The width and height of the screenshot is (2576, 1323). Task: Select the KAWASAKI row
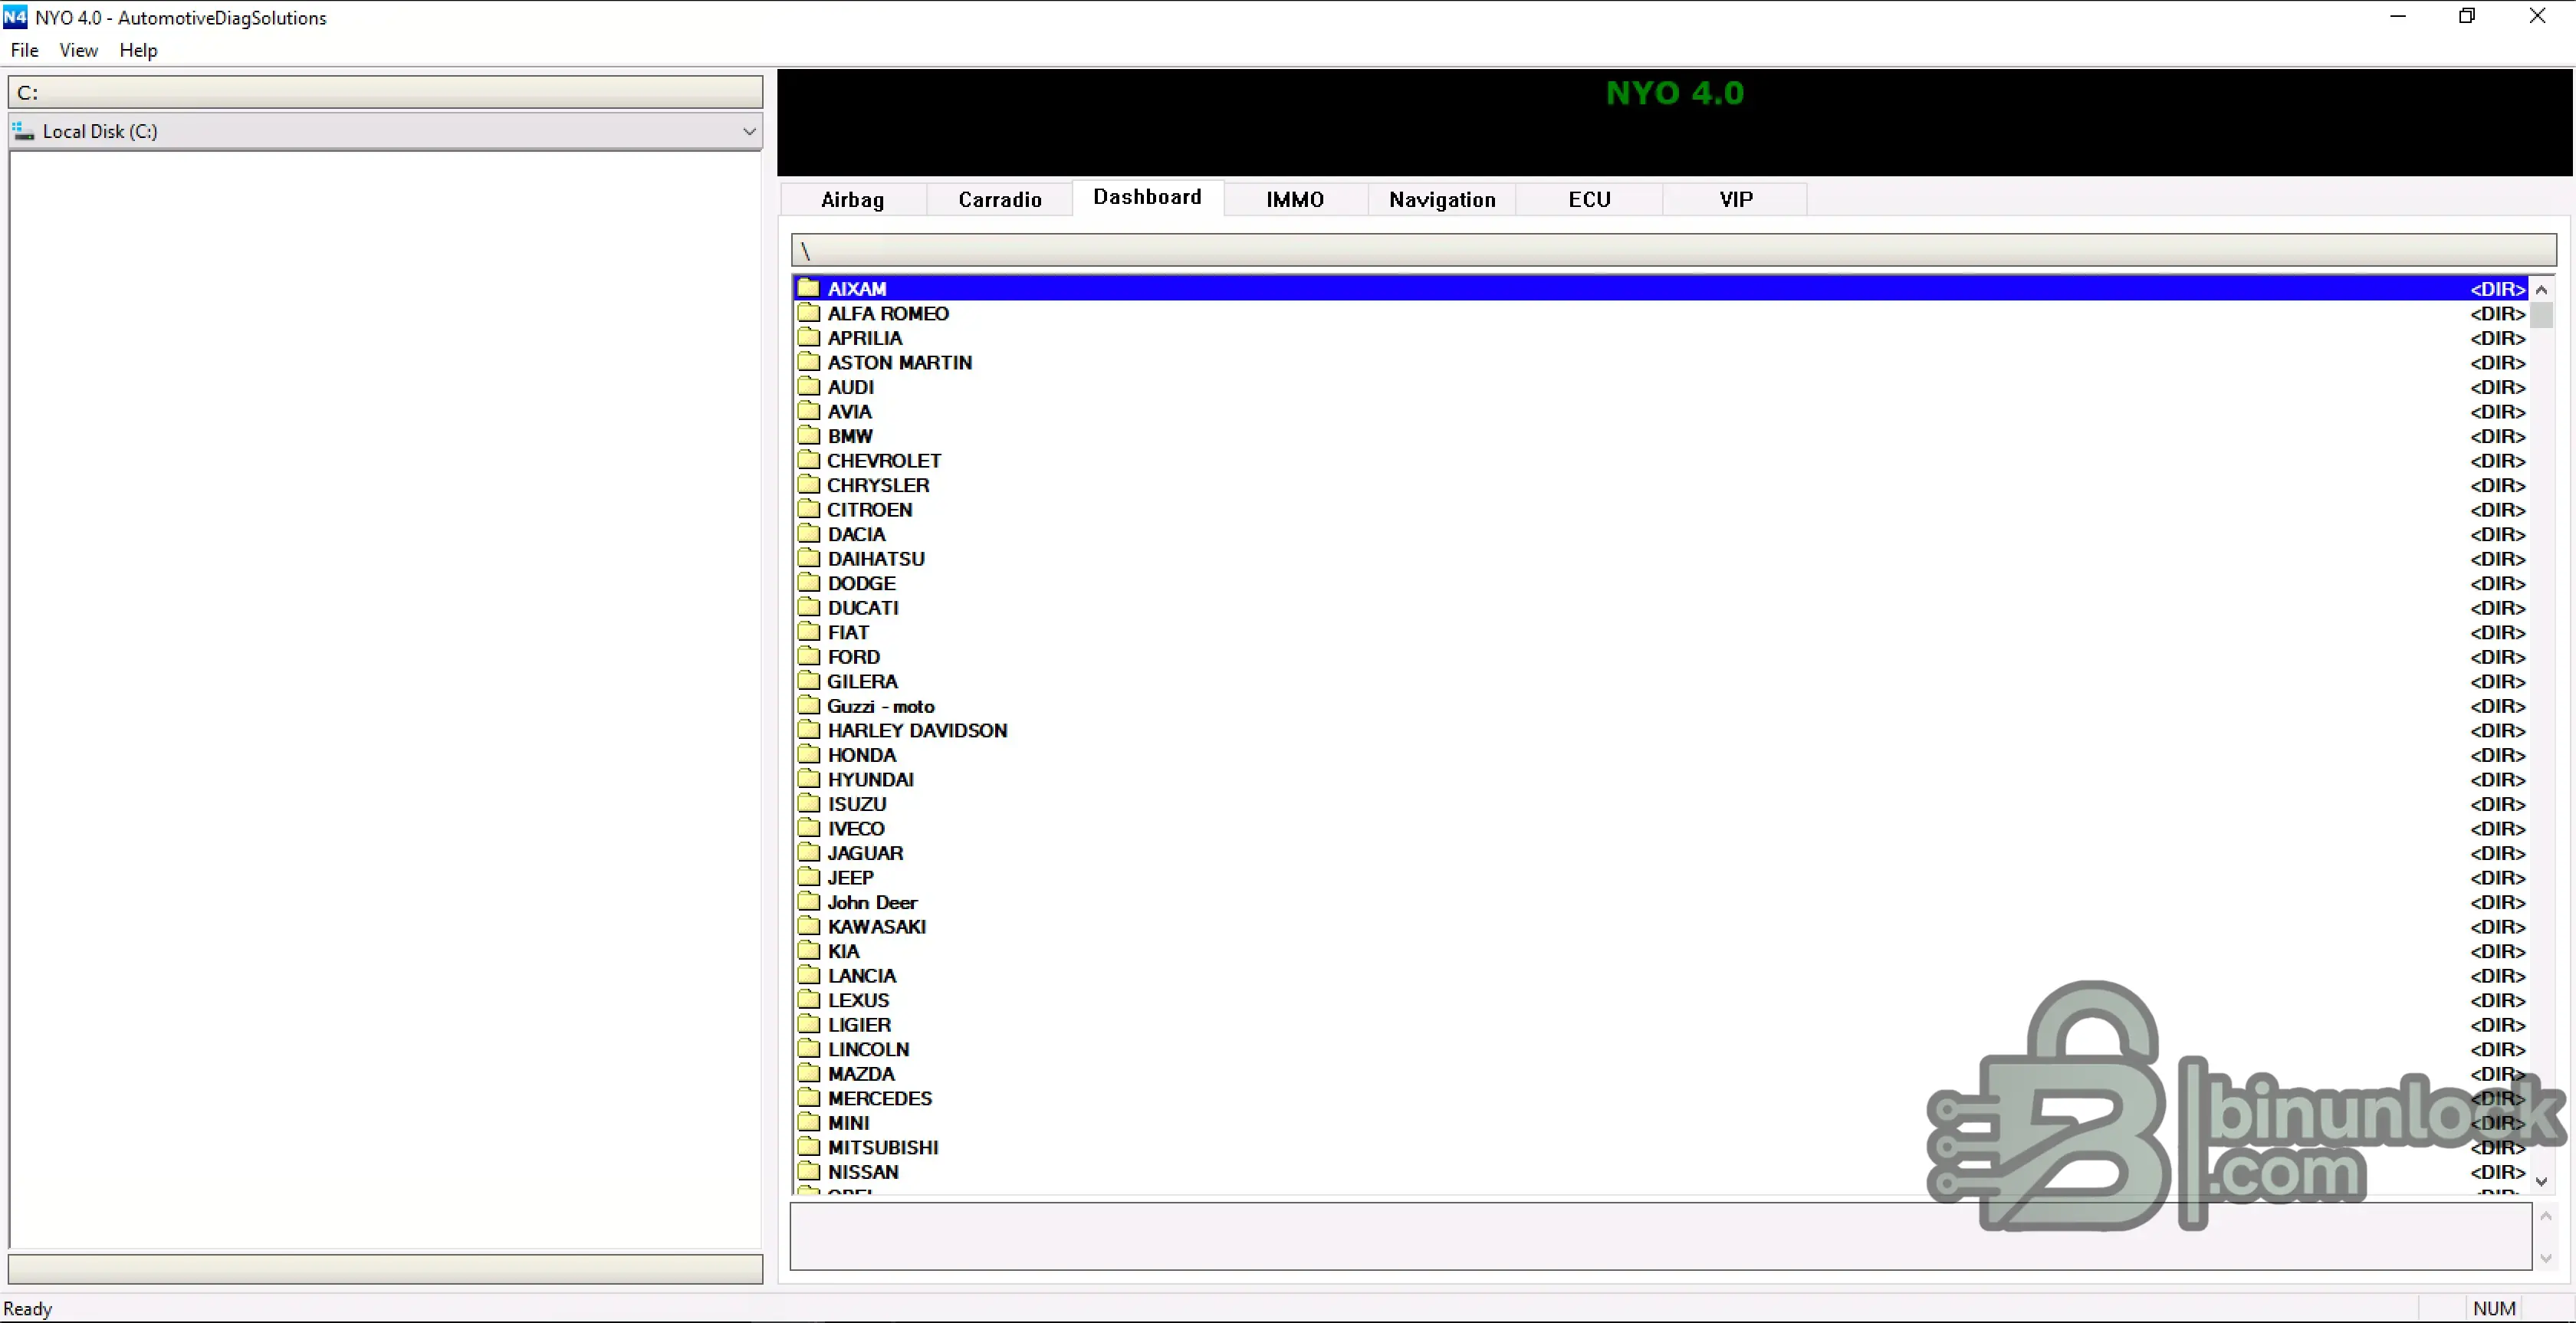click(x=1660, y=926)
